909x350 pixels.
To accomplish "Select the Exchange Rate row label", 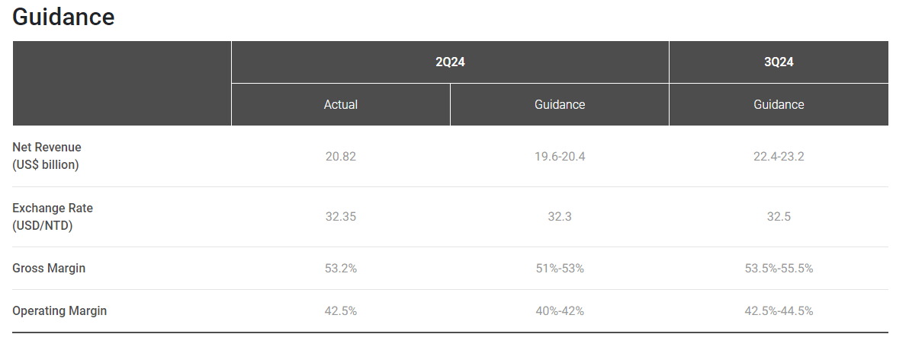I will pos(53,217).
